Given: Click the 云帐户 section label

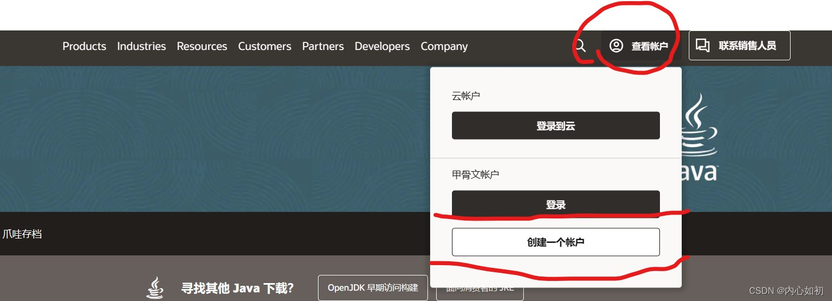Looking at the screenshot, I should [x=466, y=96].
